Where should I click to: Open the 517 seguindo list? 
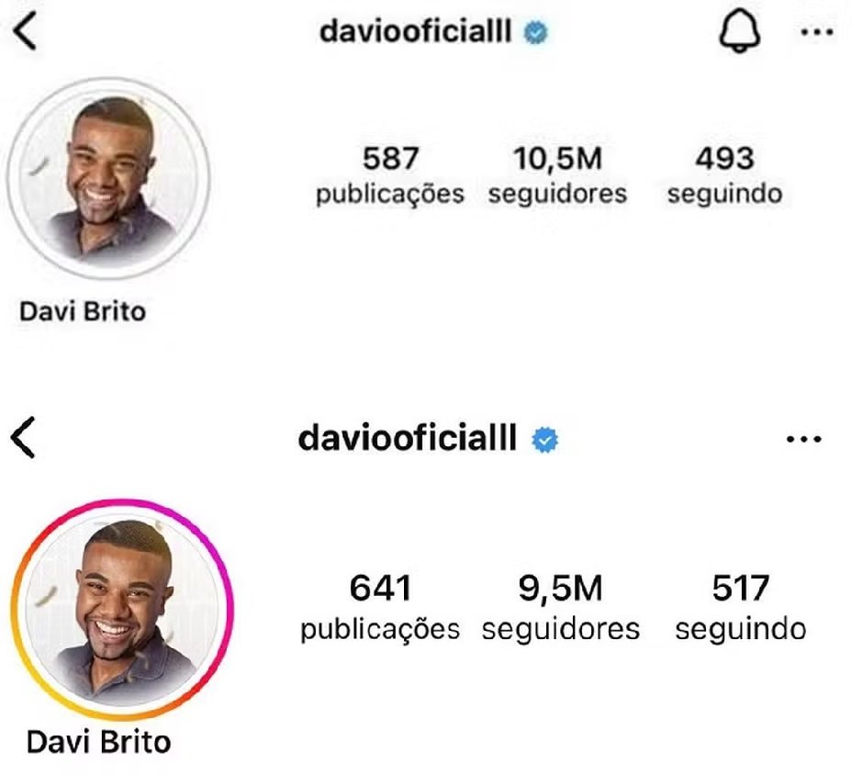tap(741, 607)
